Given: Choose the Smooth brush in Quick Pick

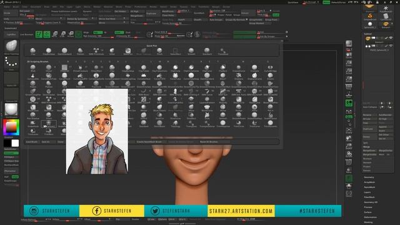Looking at the screenshot, I should pos(191,51).
